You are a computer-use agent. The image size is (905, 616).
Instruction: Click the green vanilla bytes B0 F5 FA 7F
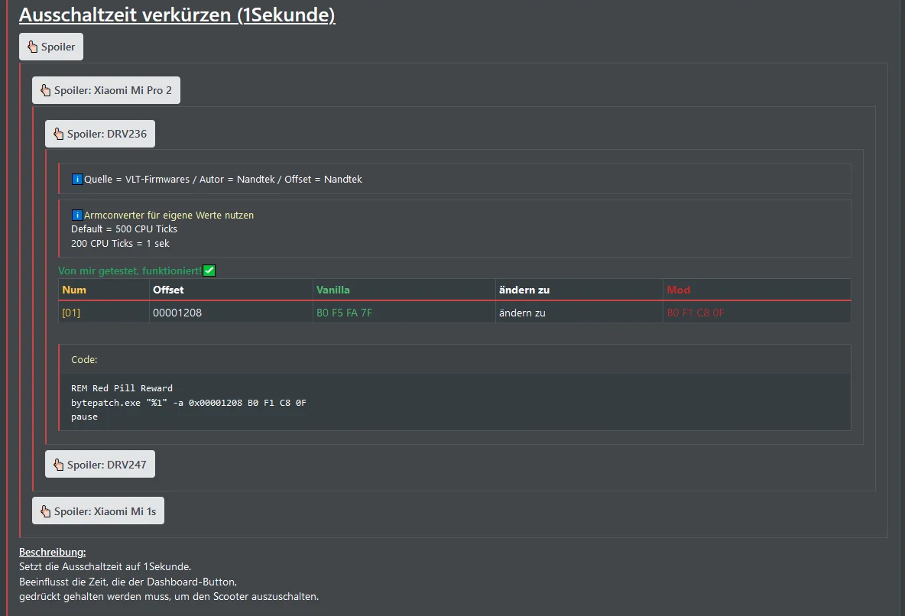344,313
